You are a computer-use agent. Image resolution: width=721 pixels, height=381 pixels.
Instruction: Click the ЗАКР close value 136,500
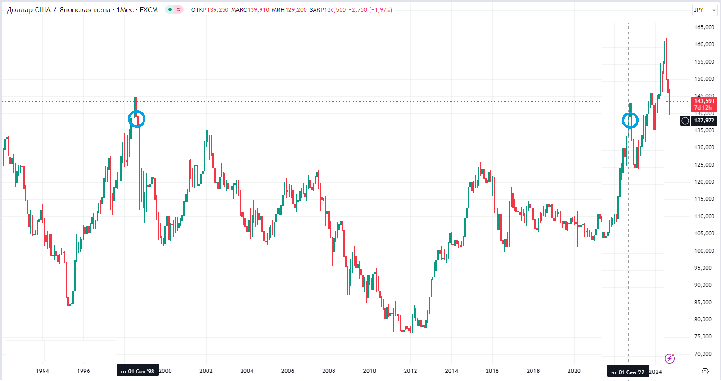point(335,10)
